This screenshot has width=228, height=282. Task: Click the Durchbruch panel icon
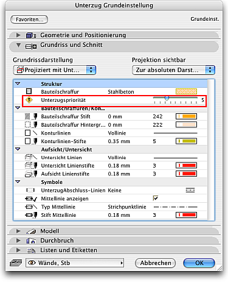pos(31,241)
